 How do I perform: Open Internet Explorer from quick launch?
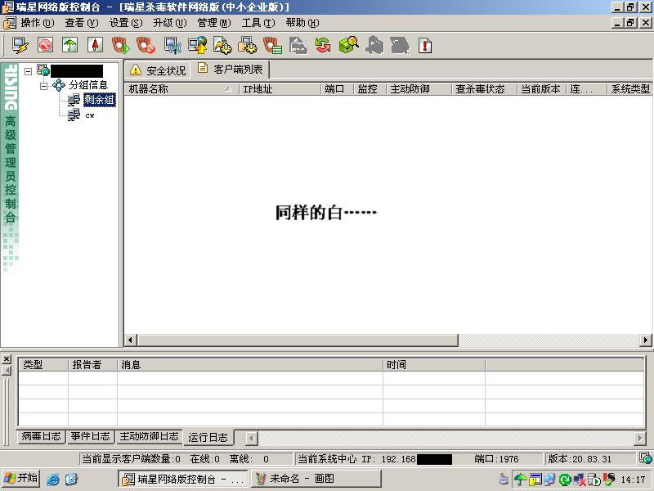click(x=53, y=479)
